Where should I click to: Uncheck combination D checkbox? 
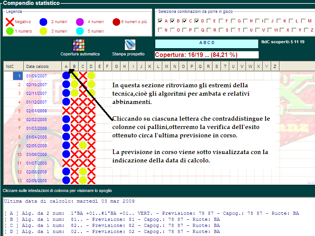coord(197,21)
